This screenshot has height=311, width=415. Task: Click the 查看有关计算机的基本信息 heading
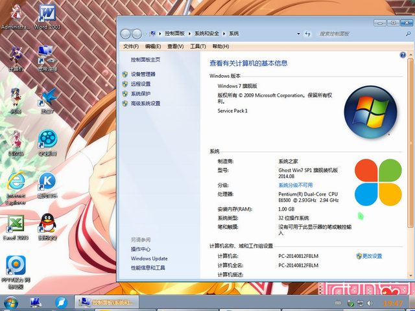tap(248, 63)
